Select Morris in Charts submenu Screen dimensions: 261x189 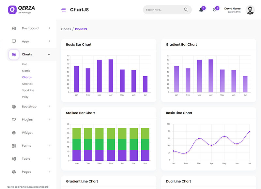[x=26, y=71]
